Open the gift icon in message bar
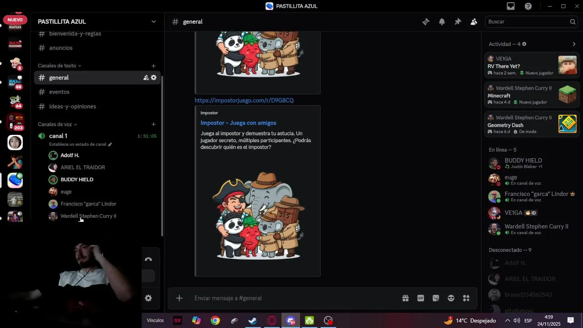The width and height of the screenshot is (583, 328). point(405,298)
